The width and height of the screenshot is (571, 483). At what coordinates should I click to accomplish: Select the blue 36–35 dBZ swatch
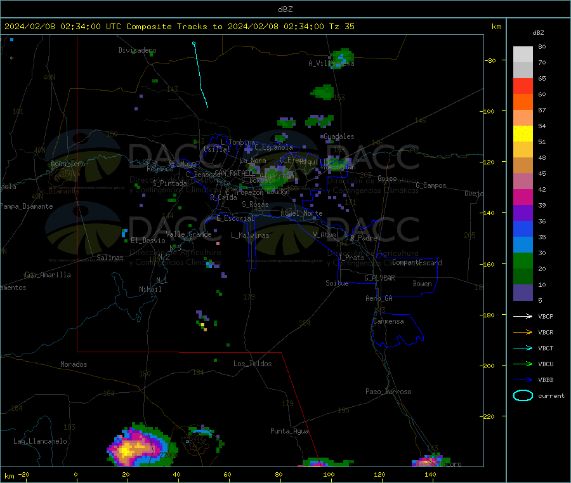(523, 228)
